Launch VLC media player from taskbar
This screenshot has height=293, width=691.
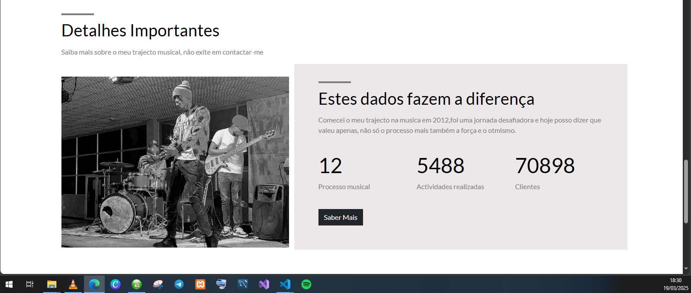(73, 284)
